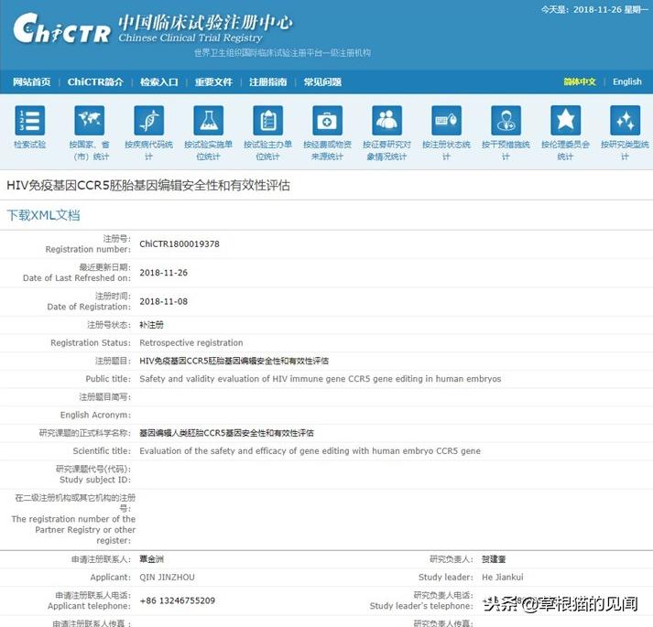
Task: Click the Chinese Clinical Trial Registry title
Action: pyautogui.click(x=190, y=38)
